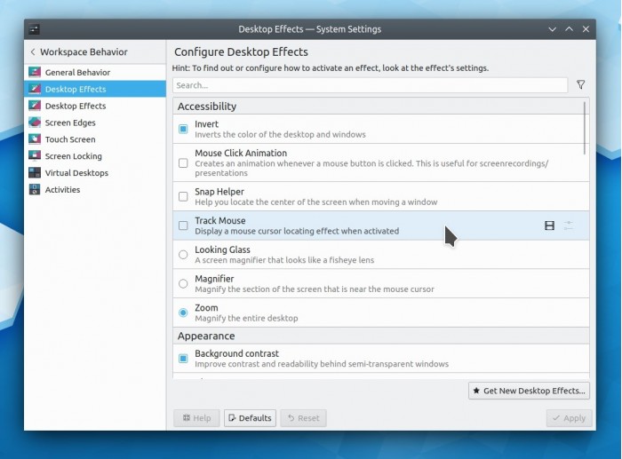Click the Virtual Desktops sidebar icon
This screenshot has width=622, height=459.
point(35,173)
